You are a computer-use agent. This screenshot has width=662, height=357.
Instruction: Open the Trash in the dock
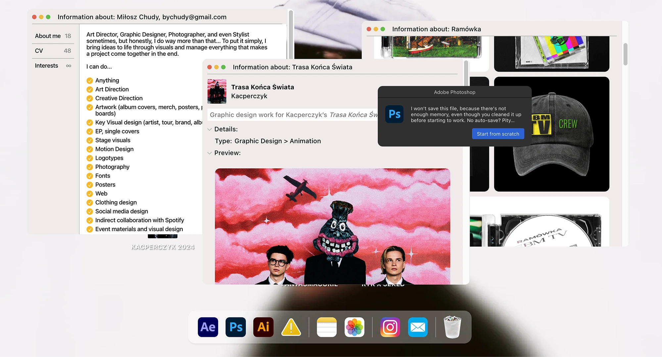[x=452, y=327]
